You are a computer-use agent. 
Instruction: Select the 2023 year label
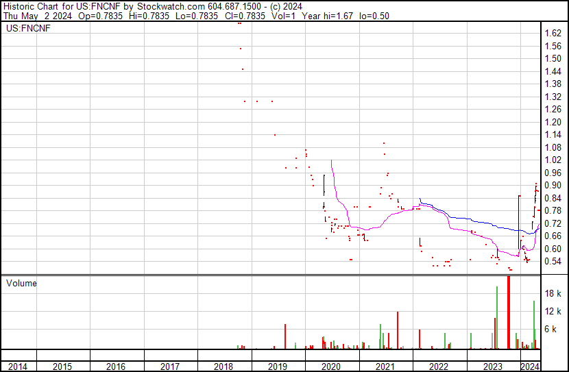point(493,367)
